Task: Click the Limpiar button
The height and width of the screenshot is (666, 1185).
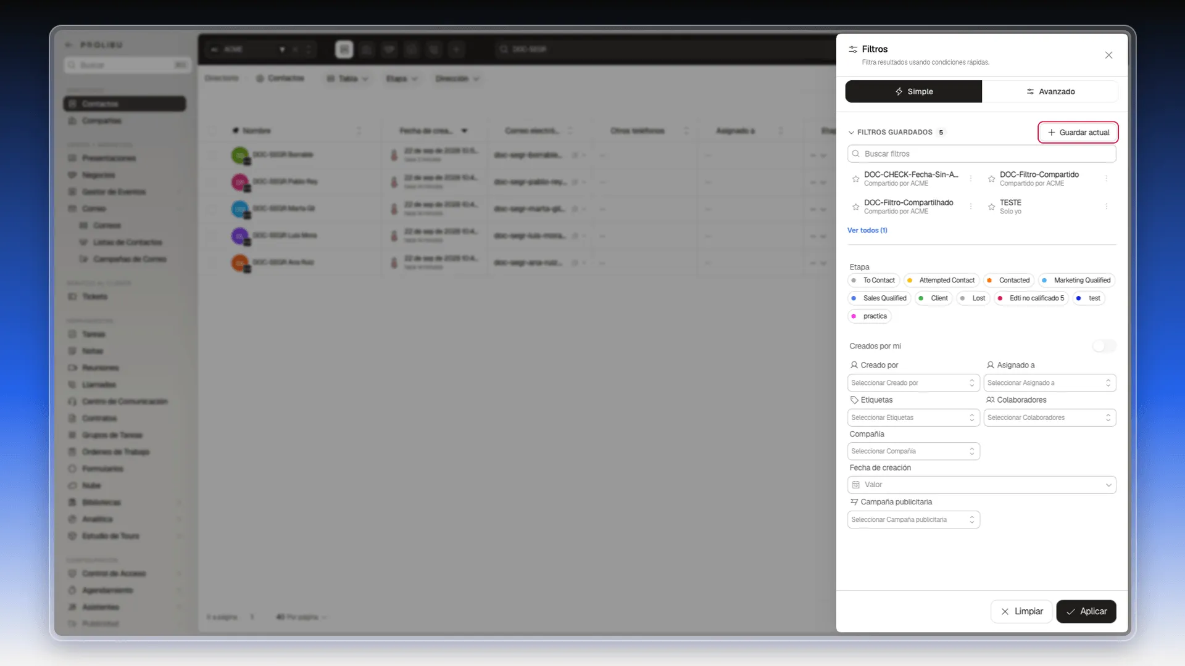Action: coord(1021,612)
